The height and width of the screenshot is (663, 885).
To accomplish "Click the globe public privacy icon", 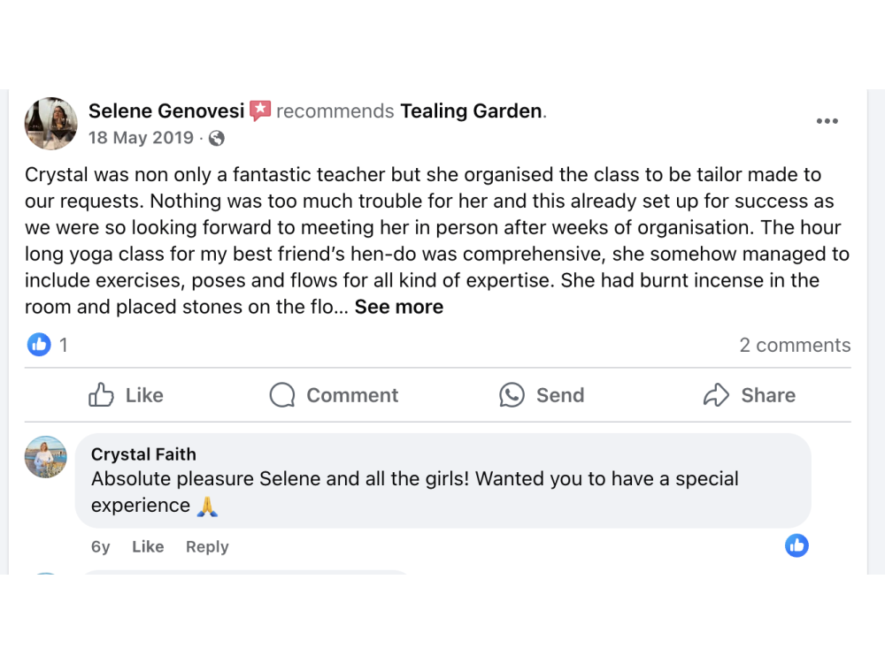I will click(216, 138).
